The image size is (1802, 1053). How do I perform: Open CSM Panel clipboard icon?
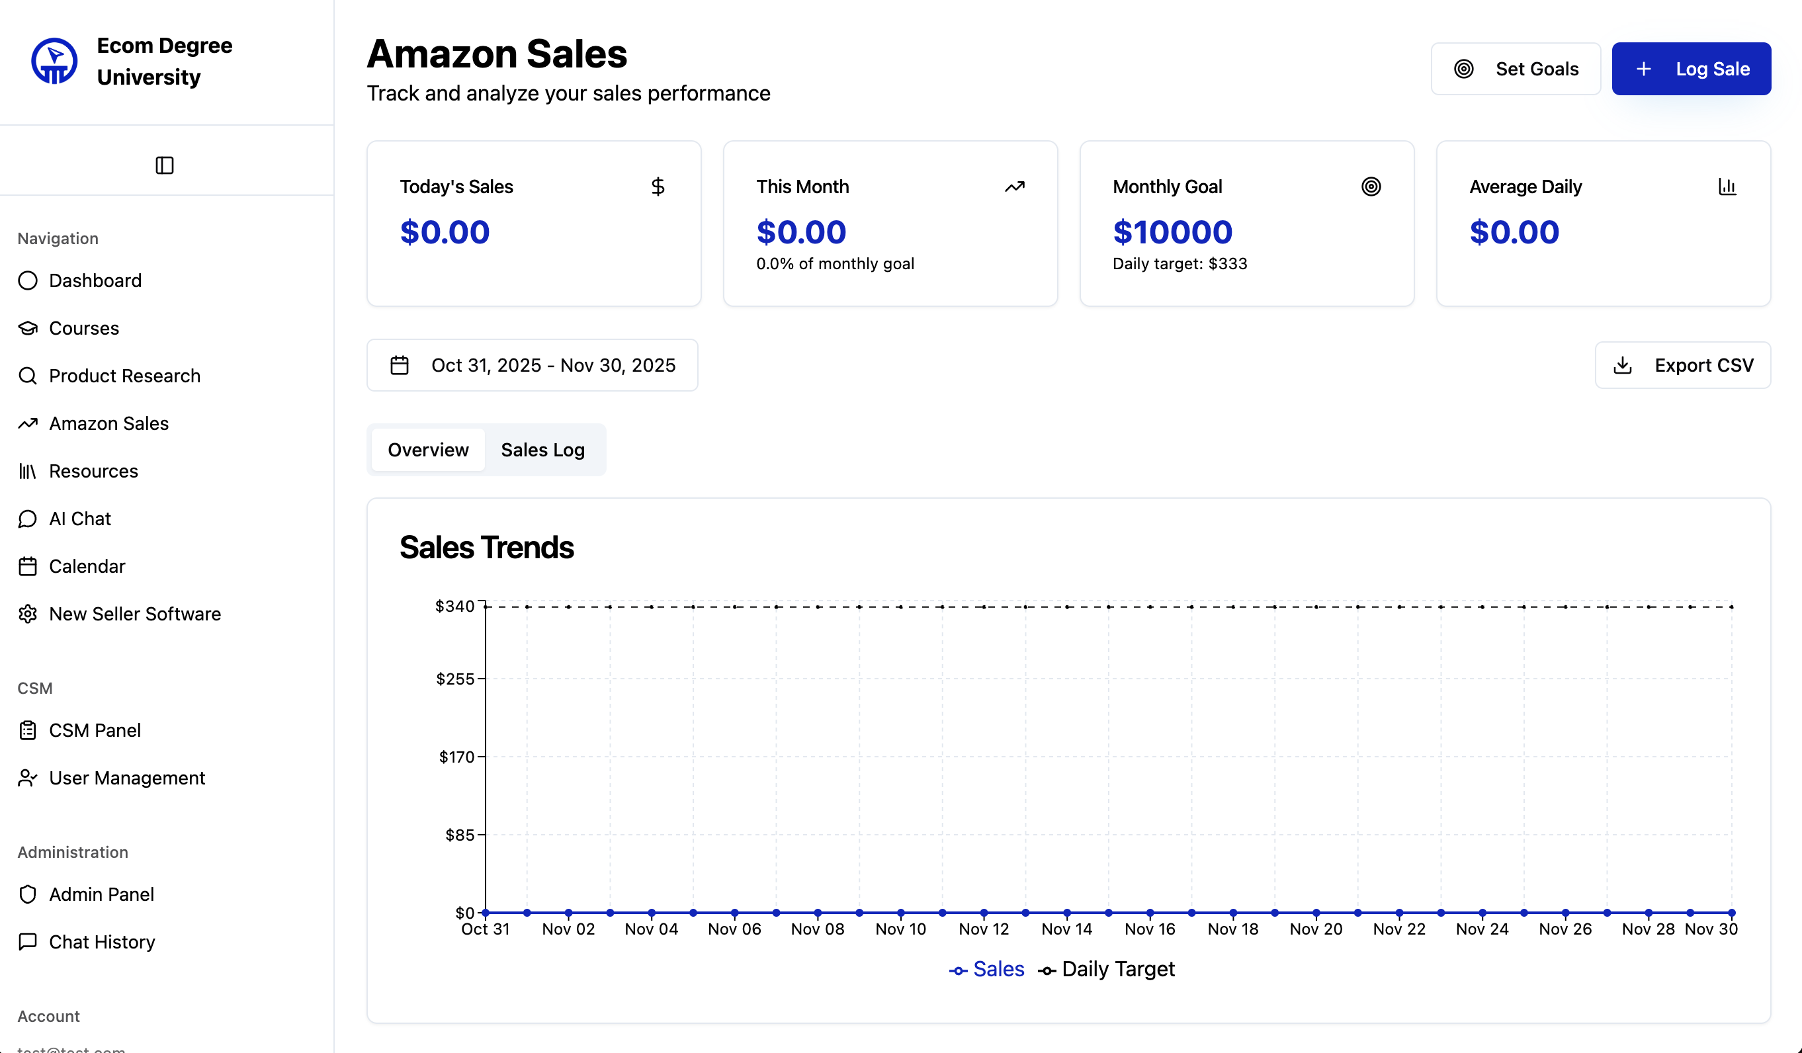(x=28, y=731)
